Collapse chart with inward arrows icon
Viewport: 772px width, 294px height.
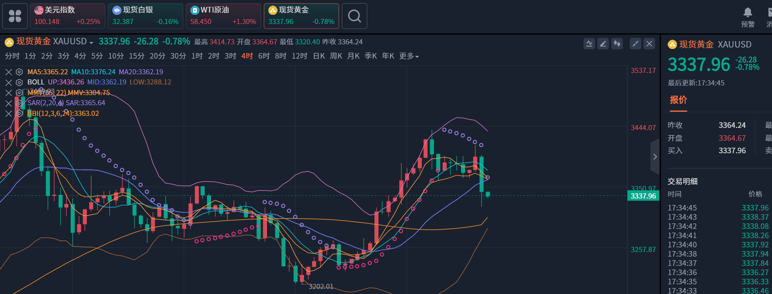(636, 43)
